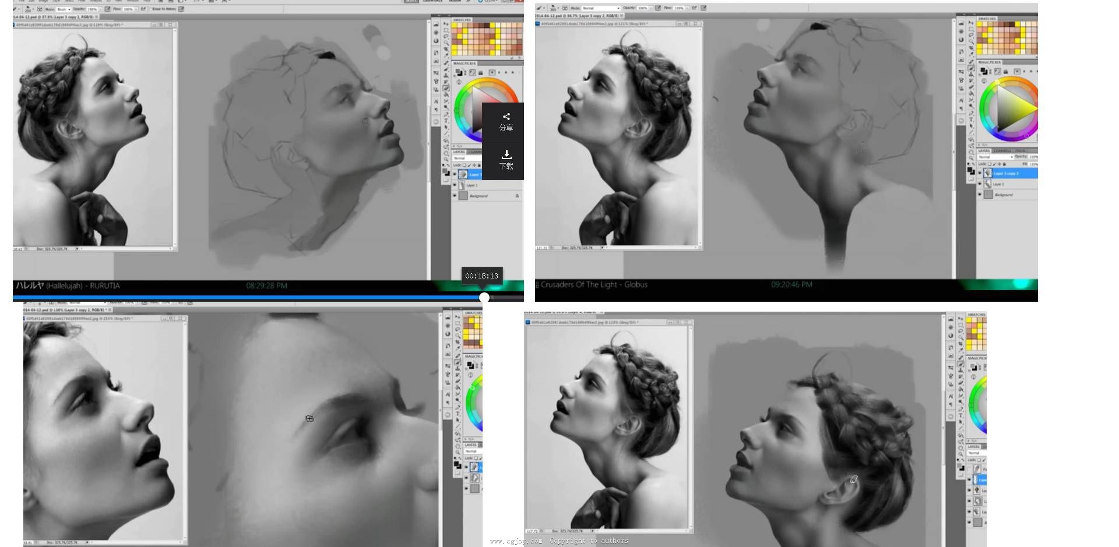Image resolution: width=1119 pixels, height=547 pixels.
Task: Click document tab showing 110% zoom in eye close-up
Action: pyautogui.click(x=67, y=310)
